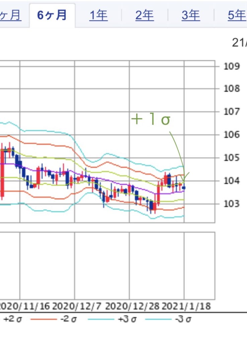The image size is (247, 342).
Task: Switch to the 3年 period tab
Action: click(x=191, y=15)
